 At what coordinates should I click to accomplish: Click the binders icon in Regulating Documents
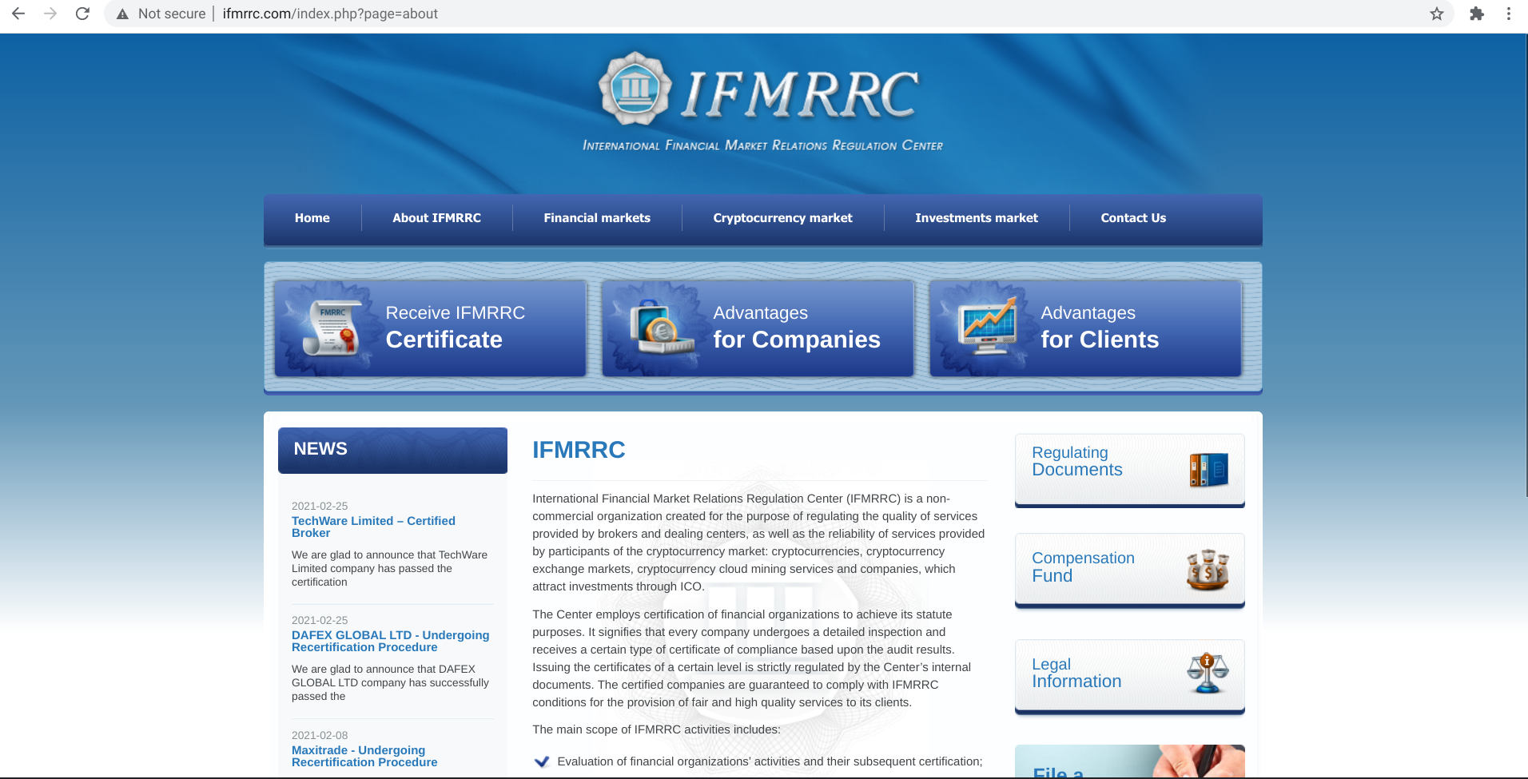tap(1208, 470)
